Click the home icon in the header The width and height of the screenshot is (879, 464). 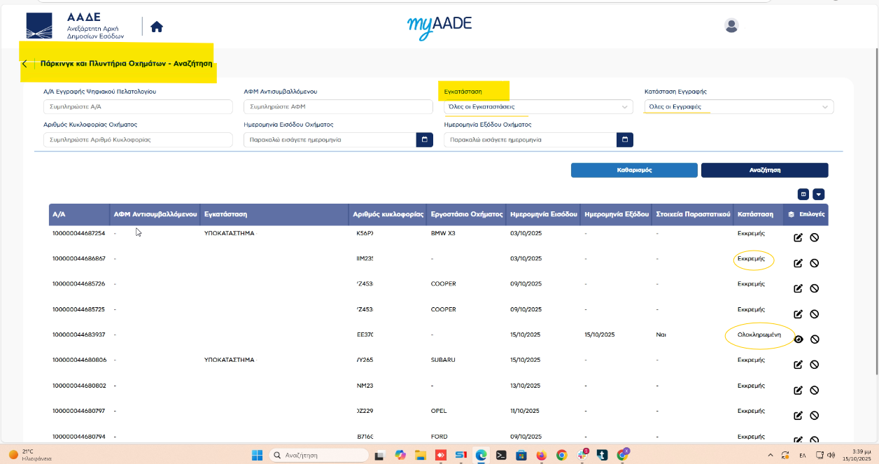coord(157,27)
